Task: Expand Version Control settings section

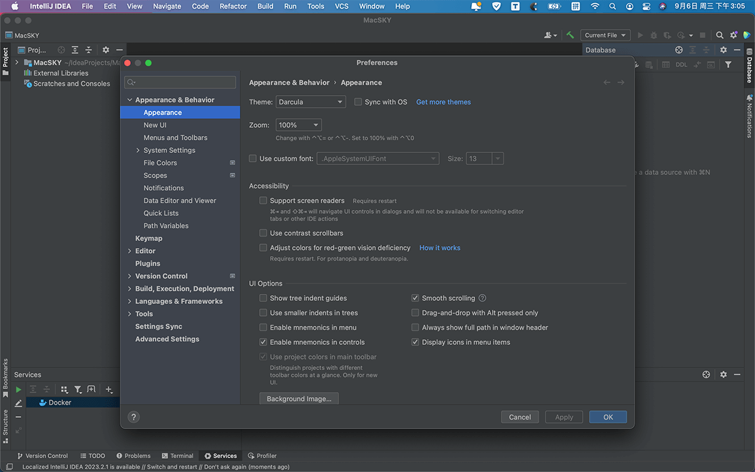Action: pyautogui.click(x=130, y=276)
